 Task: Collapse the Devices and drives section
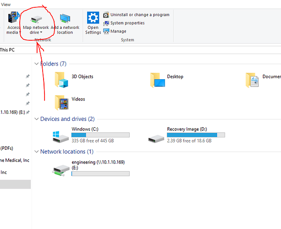pos(37,119)
